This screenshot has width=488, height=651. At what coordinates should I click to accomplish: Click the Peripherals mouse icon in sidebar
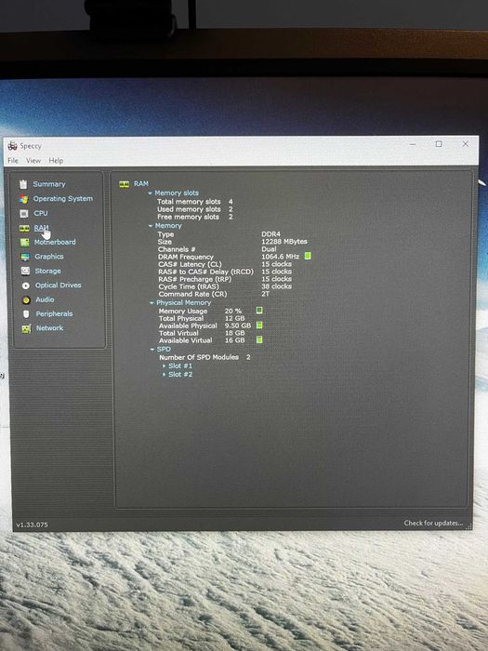pyautogui.click(x=26, y=314)
